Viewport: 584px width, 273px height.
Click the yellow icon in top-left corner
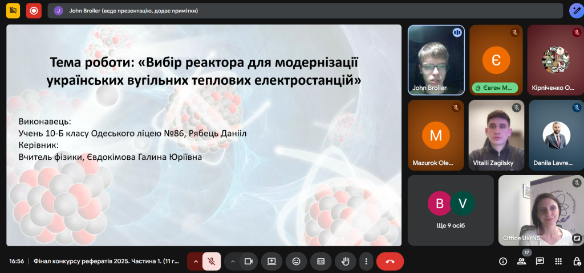pos(13,10)
